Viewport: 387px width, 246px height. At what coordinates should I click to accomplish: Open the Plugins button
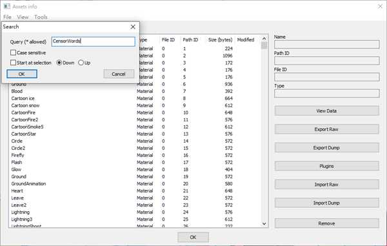point(326,166)
